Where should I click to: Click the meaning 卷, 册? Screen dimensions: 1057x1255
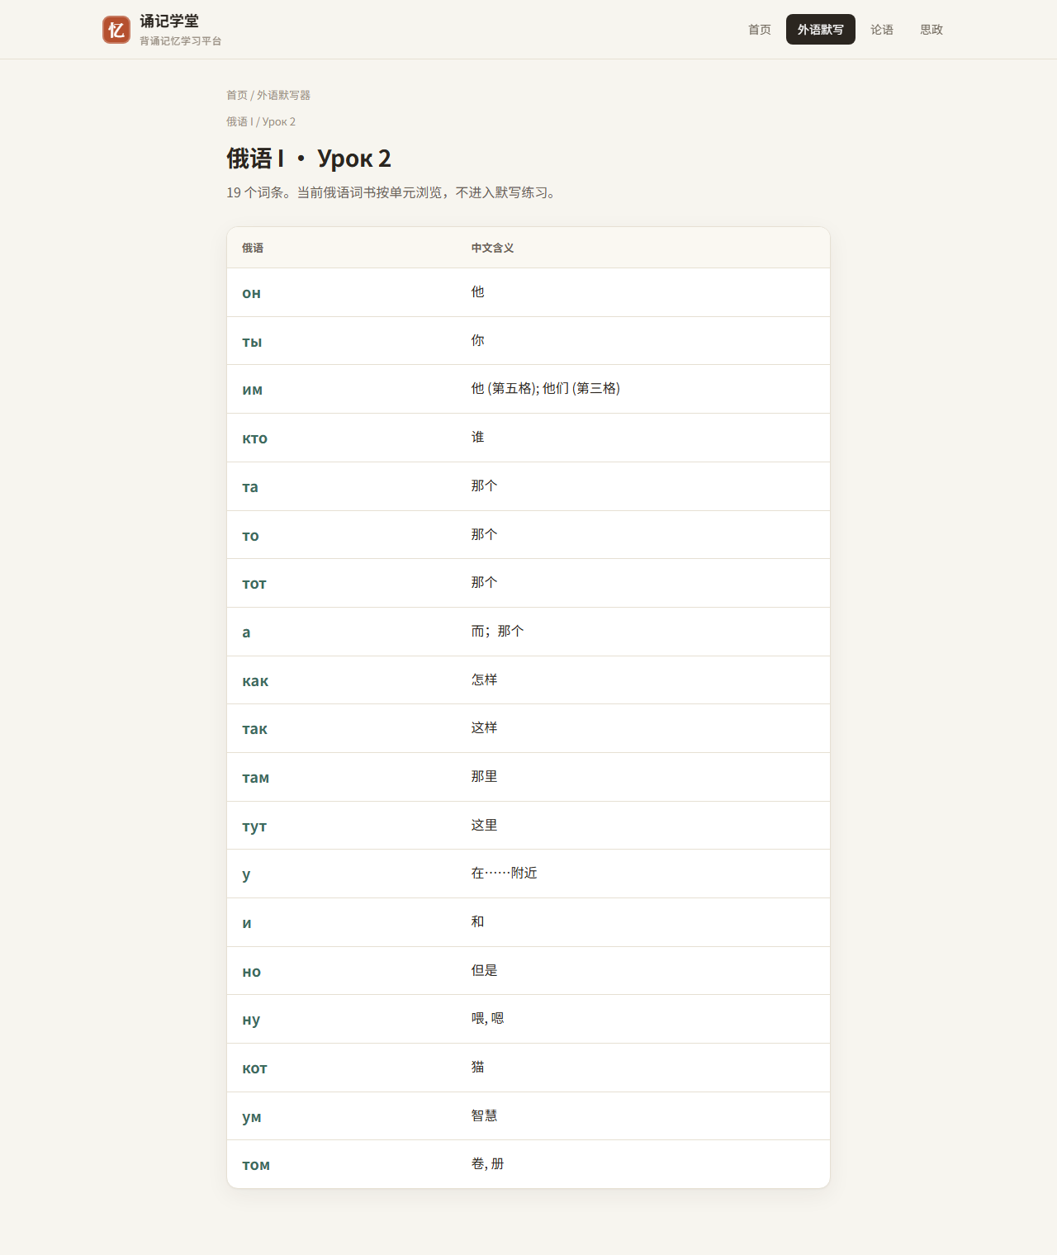click(x=487, y=1164)
